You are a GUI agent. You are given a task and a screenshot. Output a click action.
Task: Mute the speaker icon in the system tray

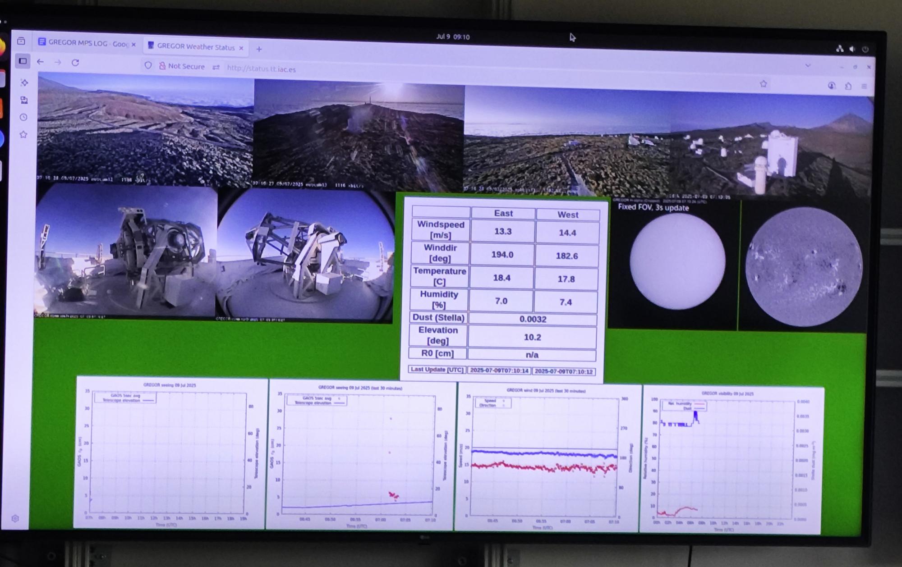(x=851, y=48)
